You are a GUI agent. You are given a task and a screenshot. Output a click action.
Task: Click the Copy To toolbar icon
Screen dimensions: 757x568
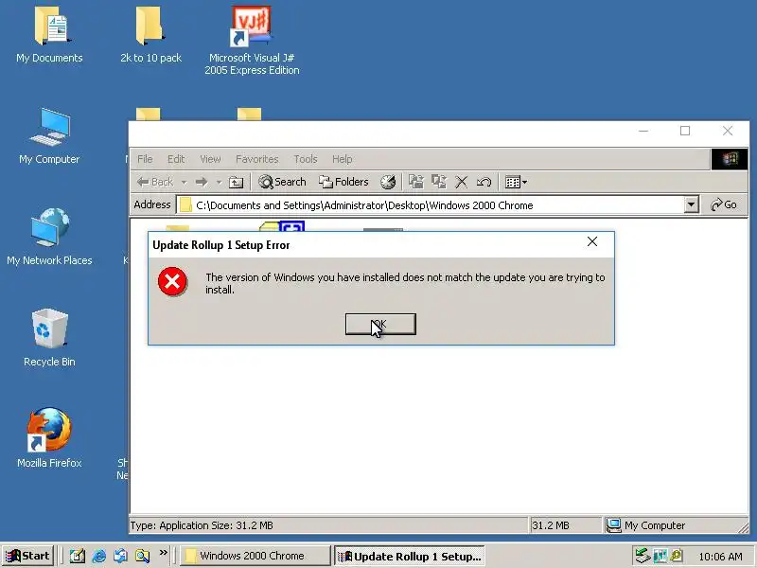(x=439, y=182)
